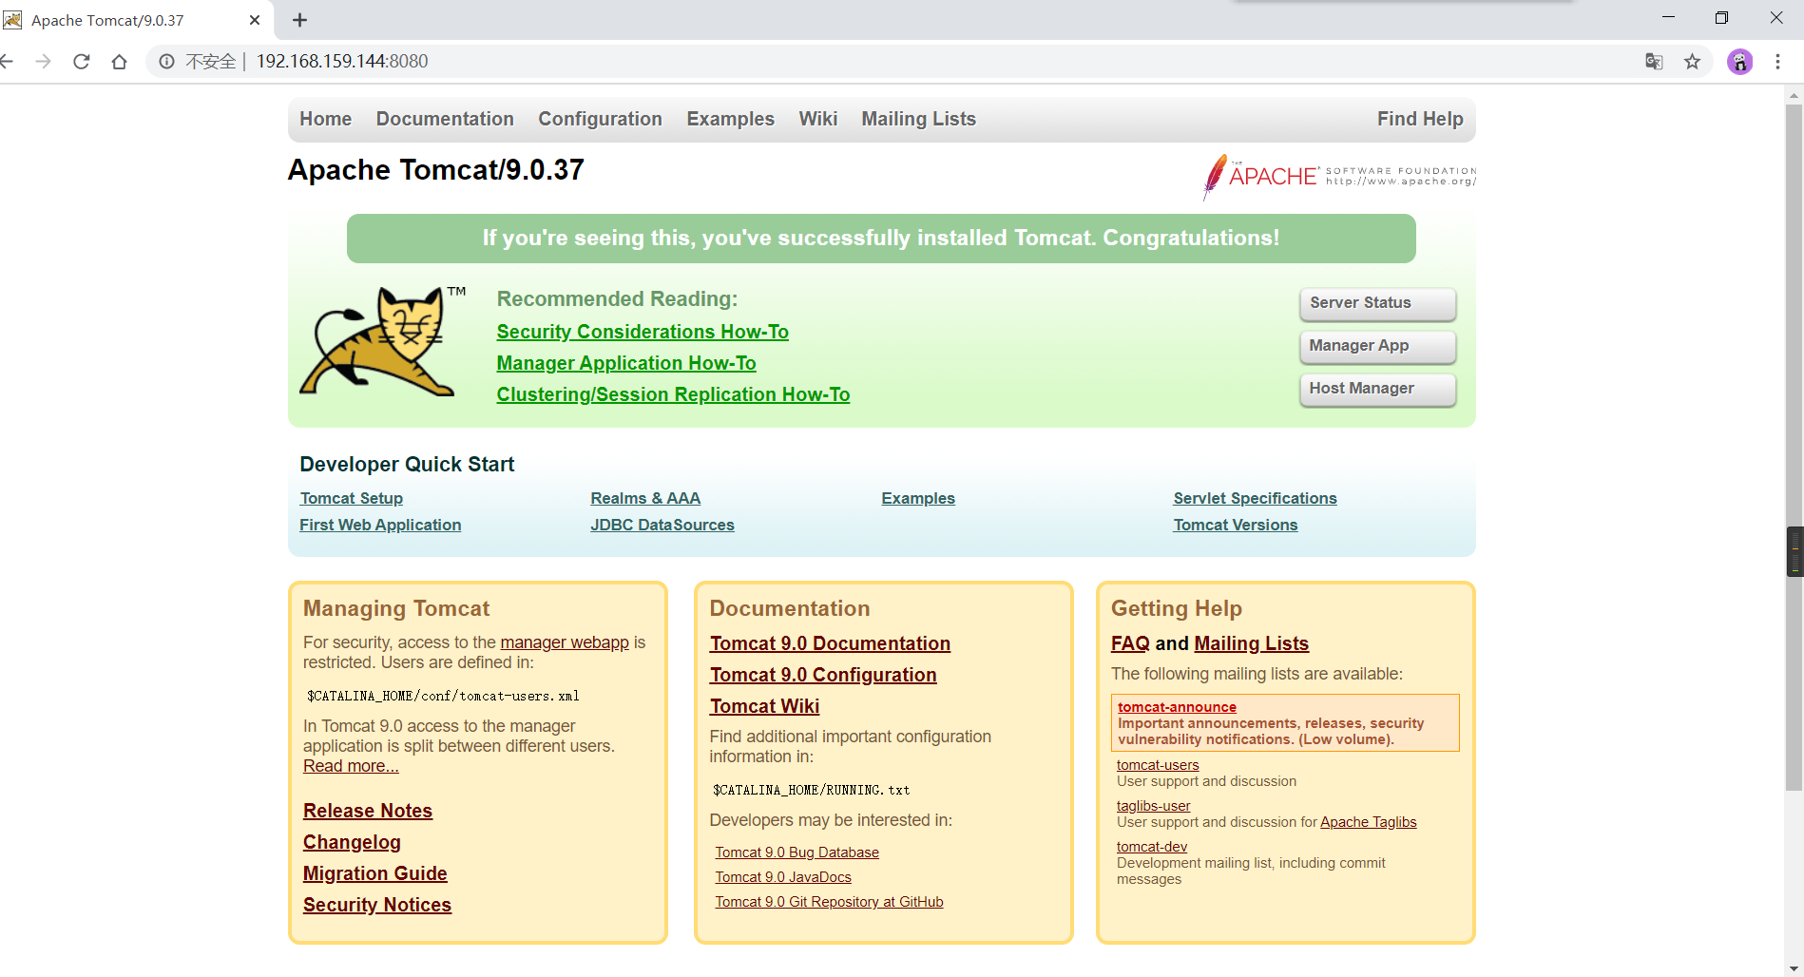Reload the page with the refresh icon

pyautogui.click(x=82, y=62)
